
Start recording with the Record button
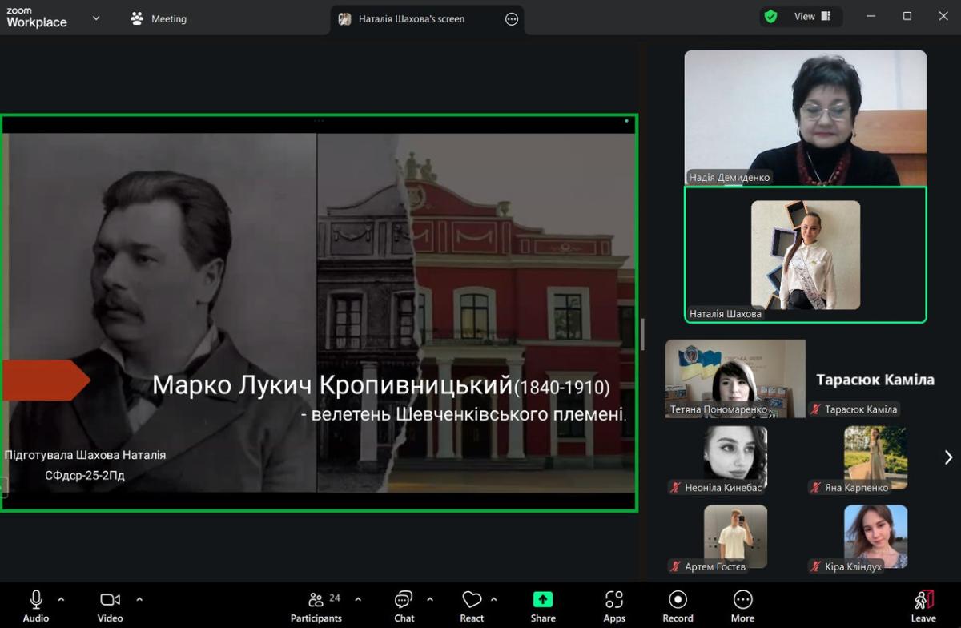point(678,606)
